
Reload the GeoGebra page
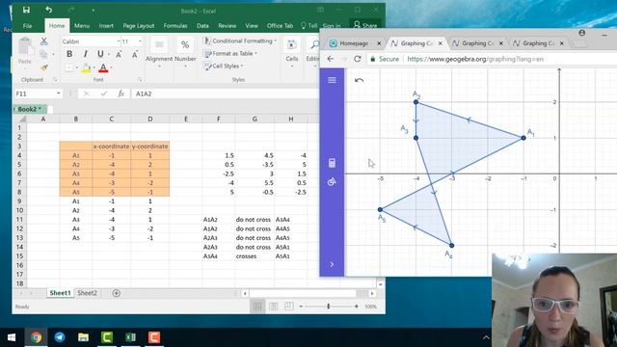pyautogui.click(x=358, y=59)
